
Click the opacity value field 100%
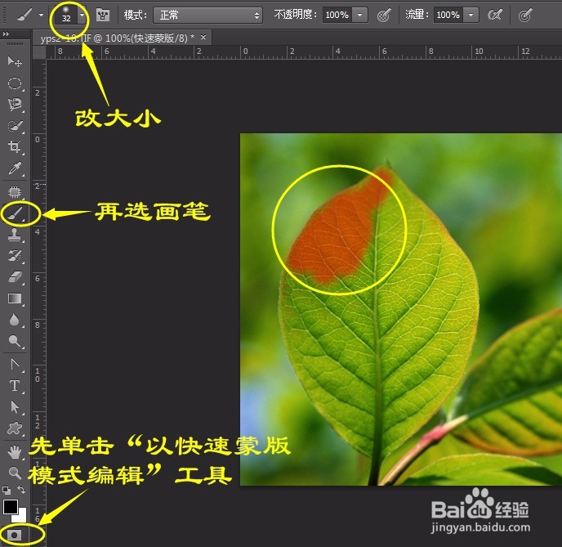(337, 15)
